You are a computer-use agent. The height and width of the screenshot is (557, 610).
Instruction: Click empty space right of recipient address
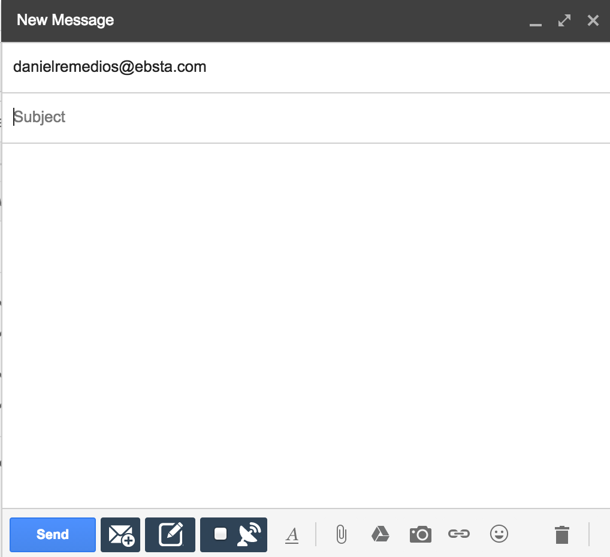(x=407, y=67)
